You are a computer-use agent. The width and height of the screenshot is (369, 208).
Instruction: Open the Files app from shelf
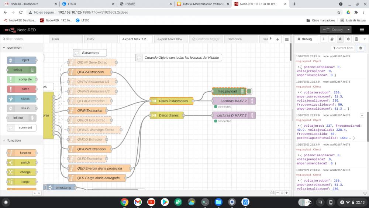click(218, 202)
